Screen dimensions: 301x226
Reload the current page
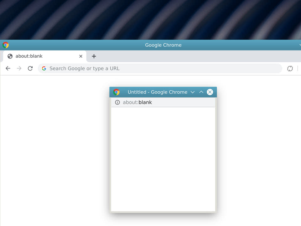tap(30, 68)
